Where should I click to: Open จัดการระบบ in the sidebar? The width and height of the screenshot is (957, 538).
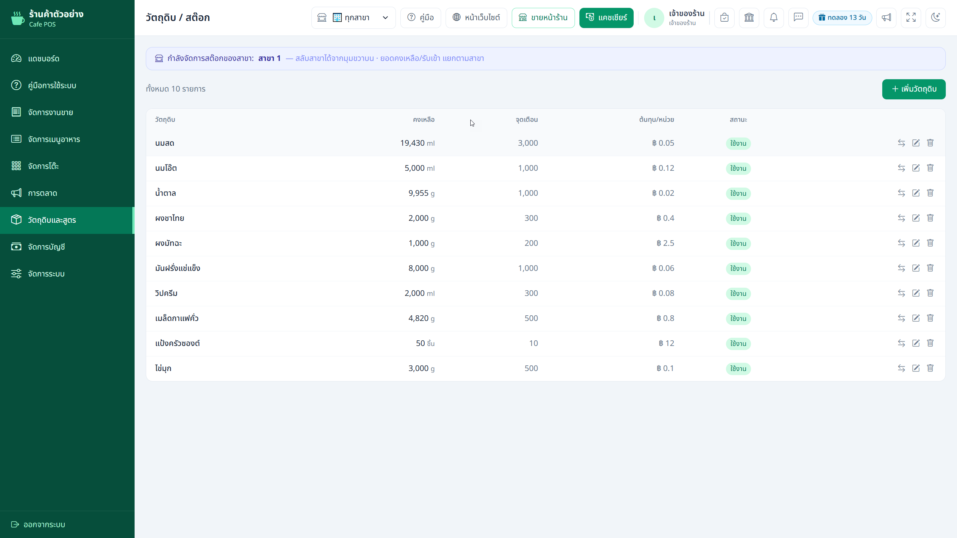67,273
